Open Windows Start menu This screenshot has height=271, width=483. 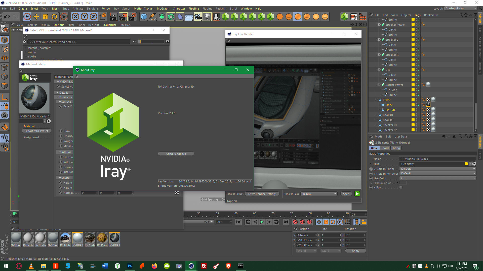[x=6, y=266]
